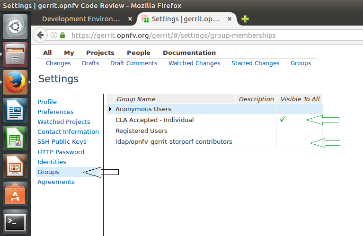Open SSH Public Keys settings

tap(62, 142)
